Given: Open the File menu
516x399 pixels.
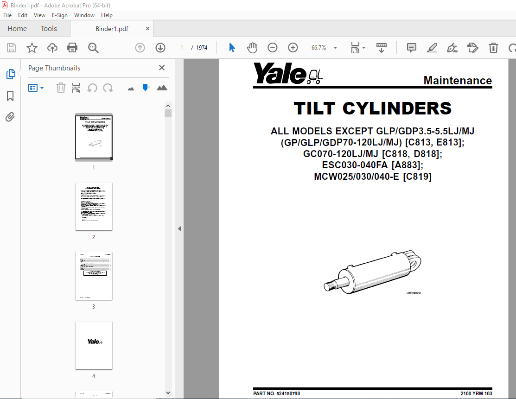Looking at the screenshot, I should coord(7,15).
